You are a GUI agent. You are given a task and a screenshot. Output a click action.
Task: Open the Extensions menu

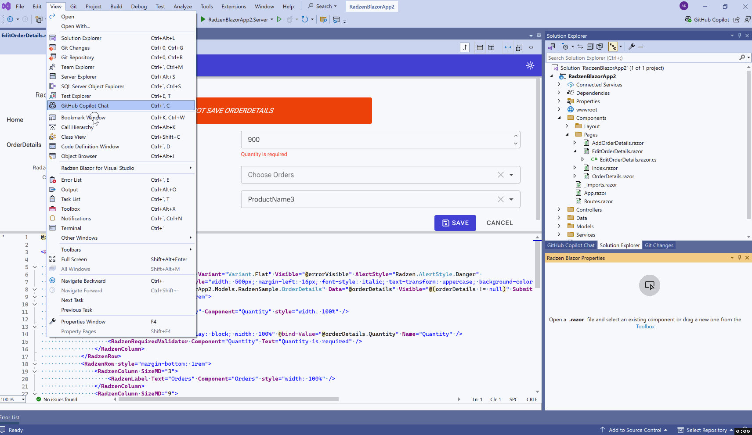click(x=234, y=7)
